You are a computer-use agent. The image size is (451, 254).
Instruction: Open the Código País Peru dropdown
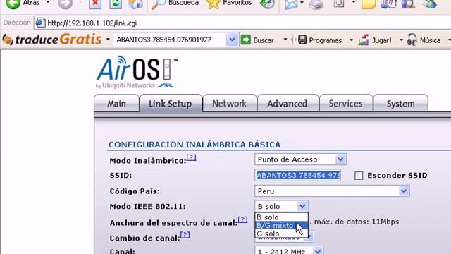pos(332,191)
